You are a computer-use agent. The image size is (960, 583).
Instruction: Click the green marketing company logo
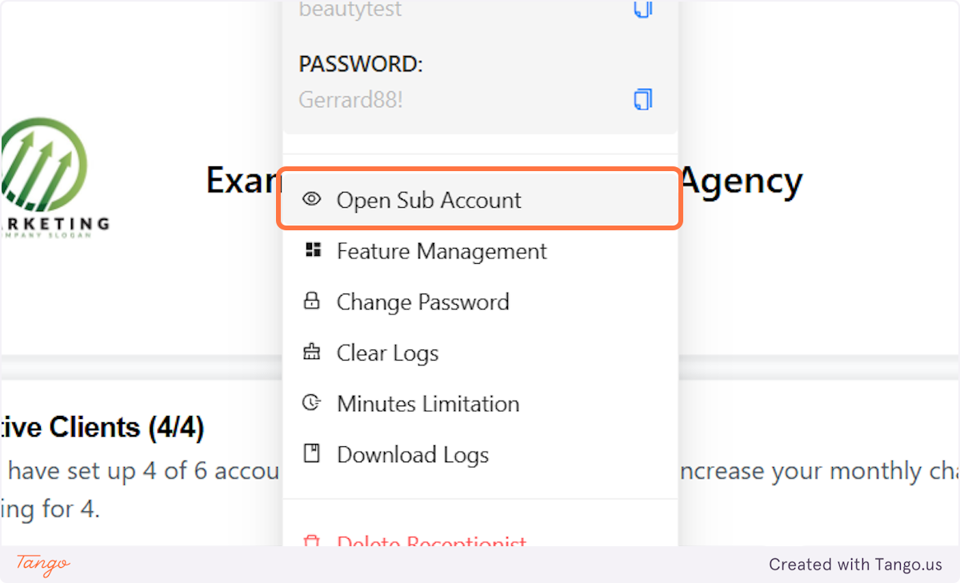coord(52,178)
